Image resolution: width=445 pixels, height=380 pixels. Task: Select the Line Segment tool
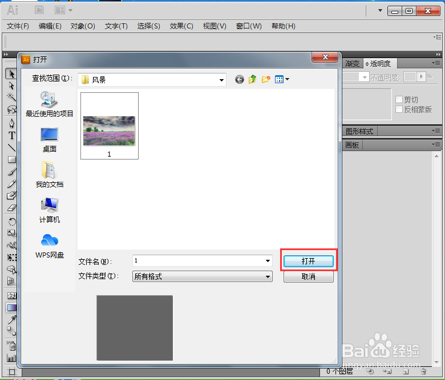11,148
